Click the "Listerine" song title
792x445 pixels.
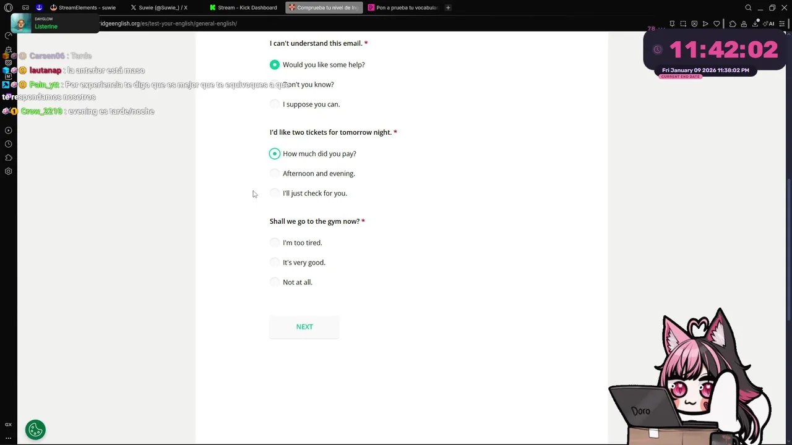tap(46, 27)
